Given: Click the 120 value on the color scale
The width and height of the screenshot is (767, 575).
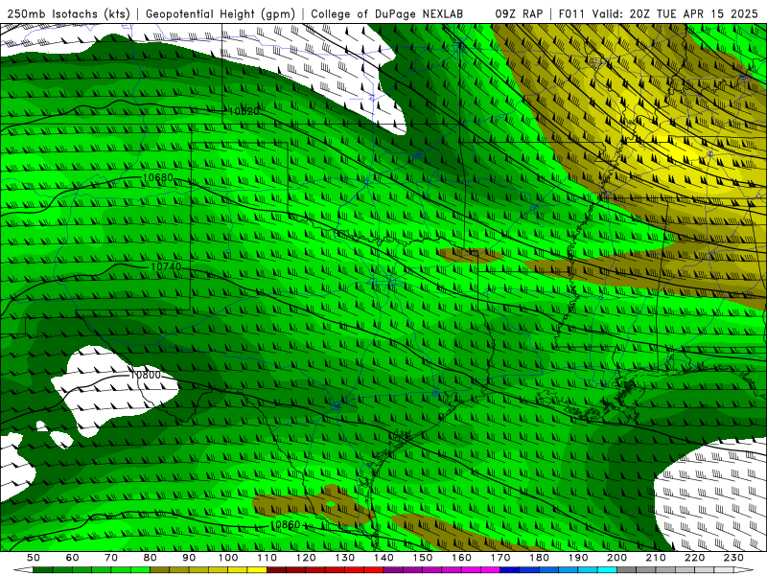Looking at the screenshot, I should pos(306,558).
